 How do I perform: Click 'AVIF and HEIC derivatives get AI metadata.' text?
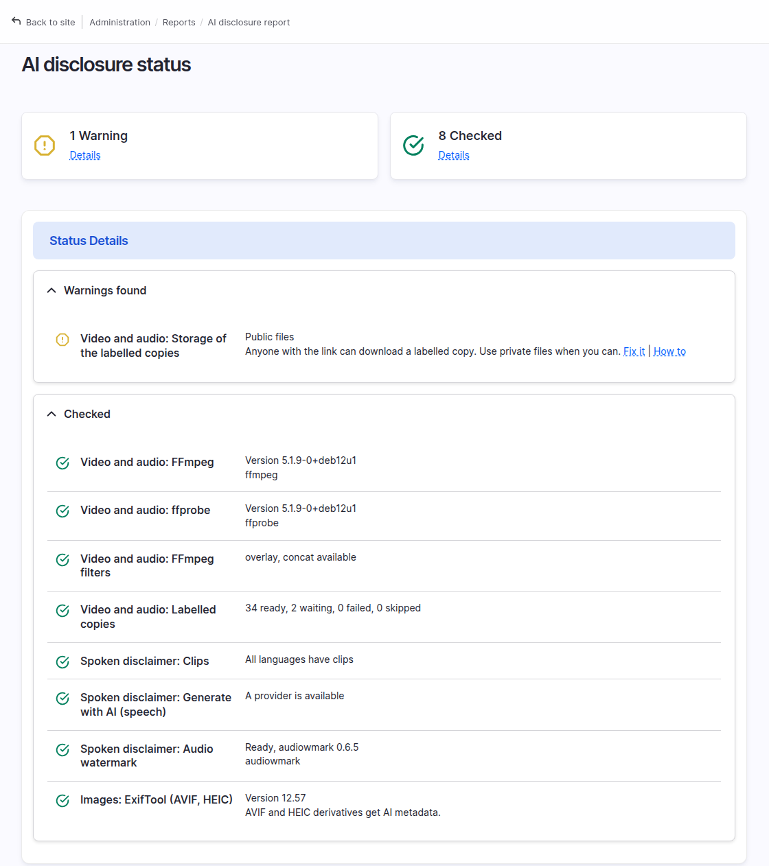343,812
